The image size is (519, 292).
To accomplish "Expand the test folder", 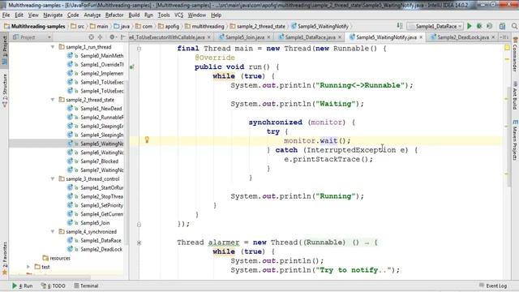I will coord(28,267).
